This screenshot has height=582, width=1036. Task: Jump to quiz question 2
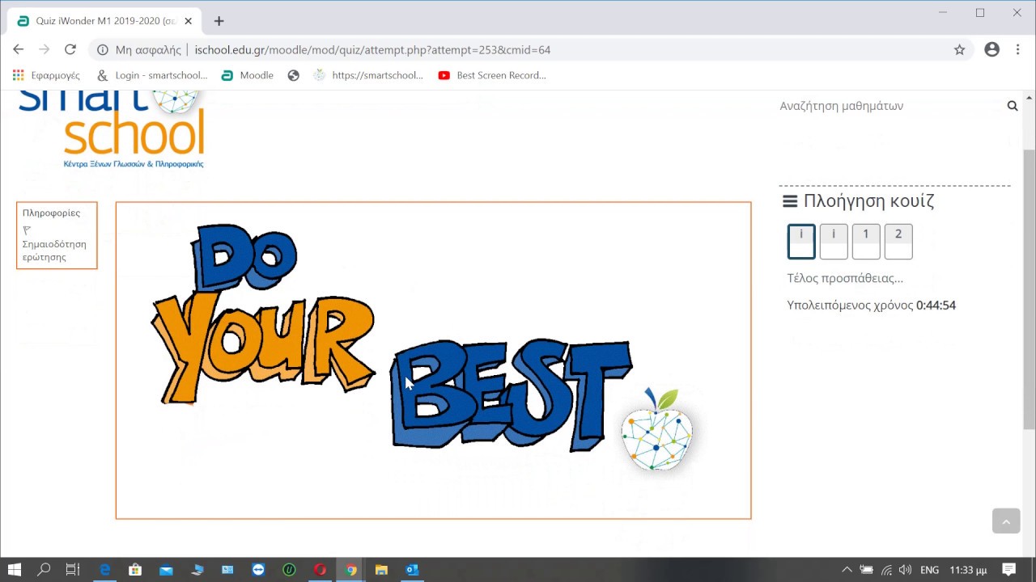(x=898, y=242)
